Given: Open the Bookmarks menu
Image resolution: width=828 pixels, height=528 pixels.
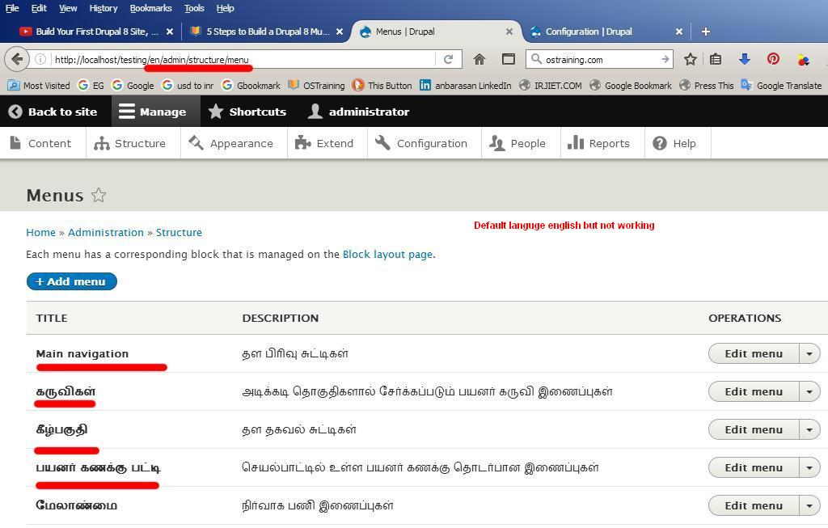Looking at the screenshot, I should pyautogui.click(x=150, y=8).
